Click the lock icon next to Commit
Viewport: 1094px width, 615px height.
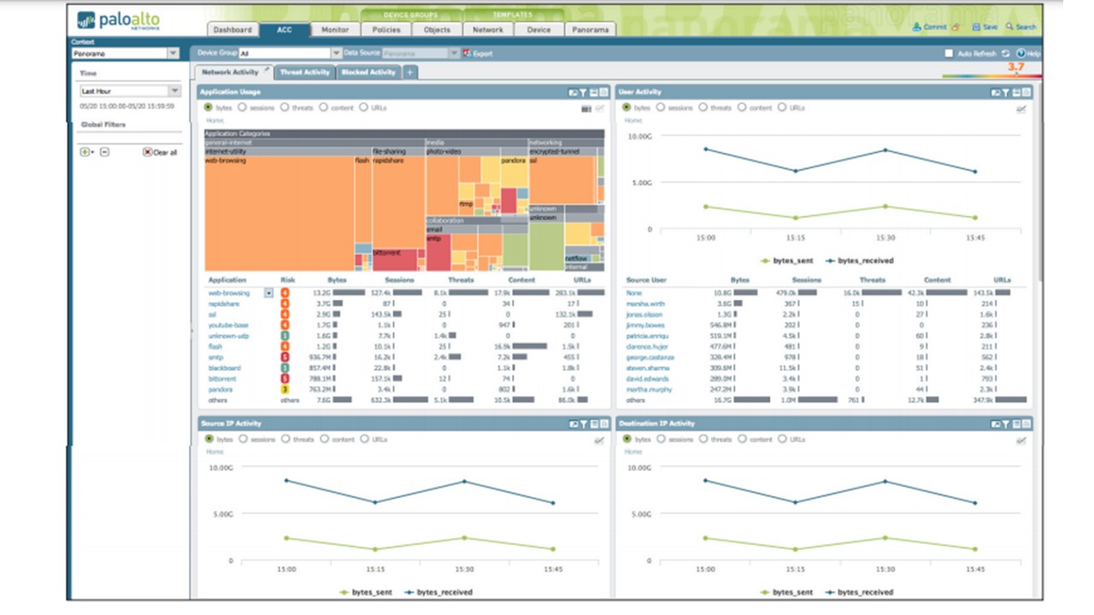(x=955, y=27)
